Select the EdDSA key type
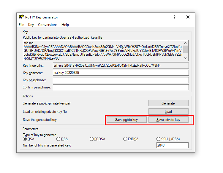This screenshot has height=173, width=223. tap(131, 139)
